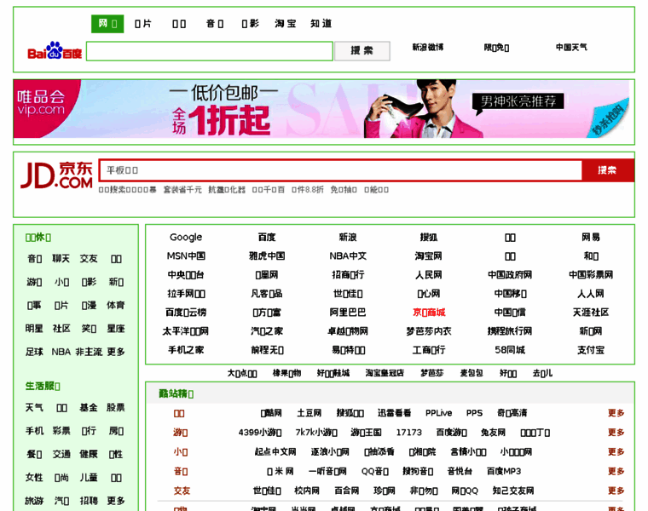648x511 pixels.
Task: Select 基金 in the left sidebar
Action: point(89,408)
